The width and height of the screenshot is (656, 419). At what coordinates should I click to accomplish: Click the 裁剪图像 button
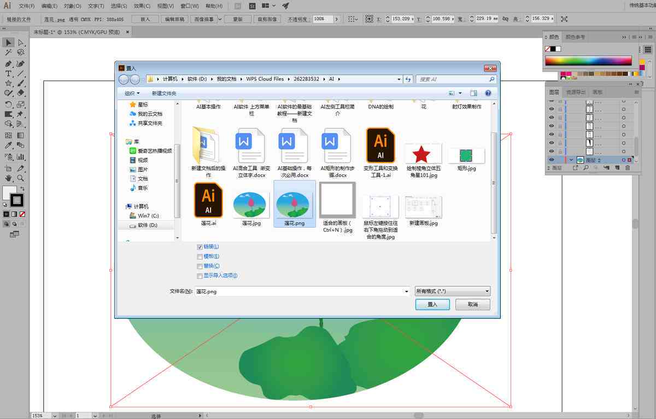(x=267, y=19)
